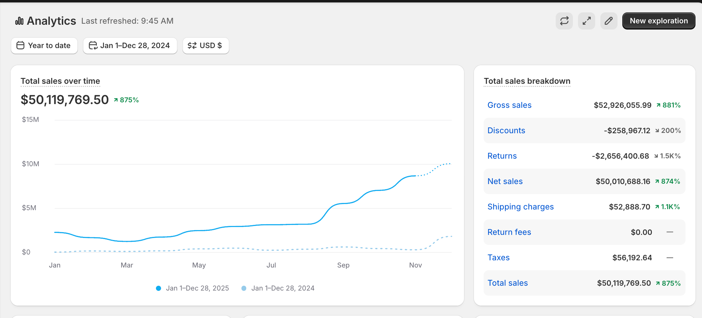The width and height of the screenshot is (702, 318).
Task: Open the Jan 1–Dec 28, 2024 date range picker
Action: 130,45
